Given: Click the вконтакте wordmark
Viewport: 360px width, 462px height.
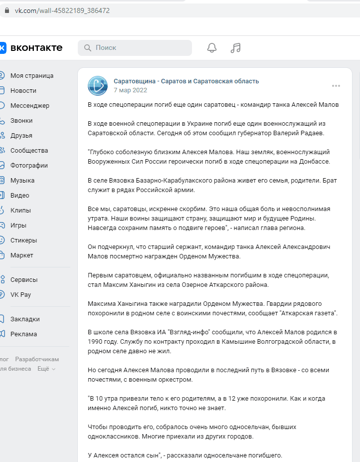Looking at the screenshot, I should (36, 48).
